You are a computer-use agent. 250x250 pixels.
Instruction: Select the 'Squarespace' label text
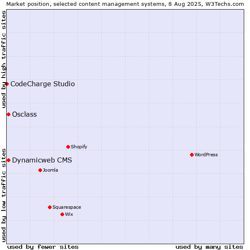coord(67,207)
